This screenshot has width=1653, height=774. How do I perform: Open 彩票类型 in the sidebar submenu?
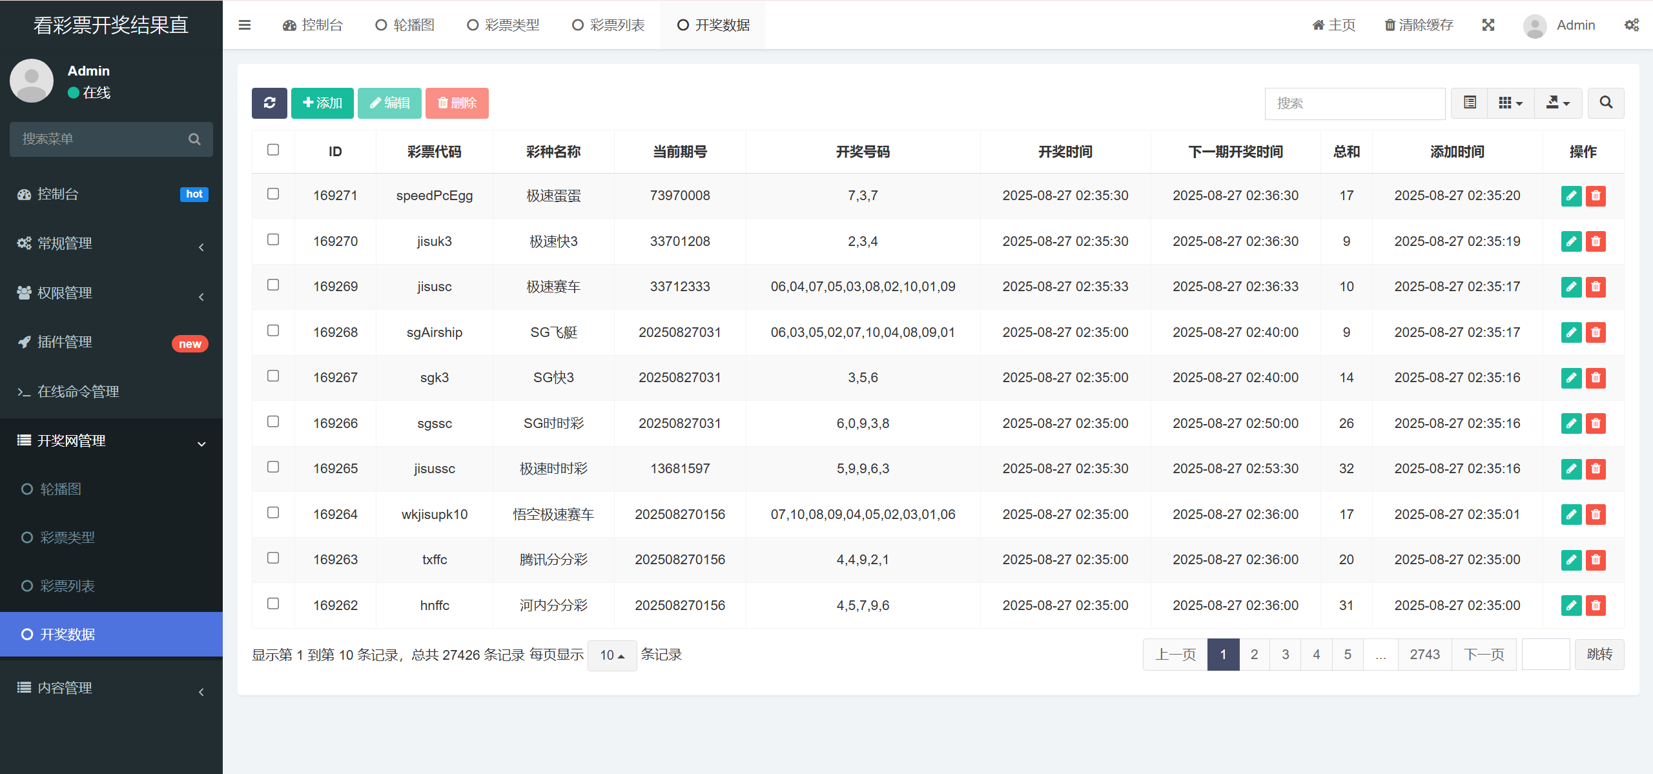point(67,538)
